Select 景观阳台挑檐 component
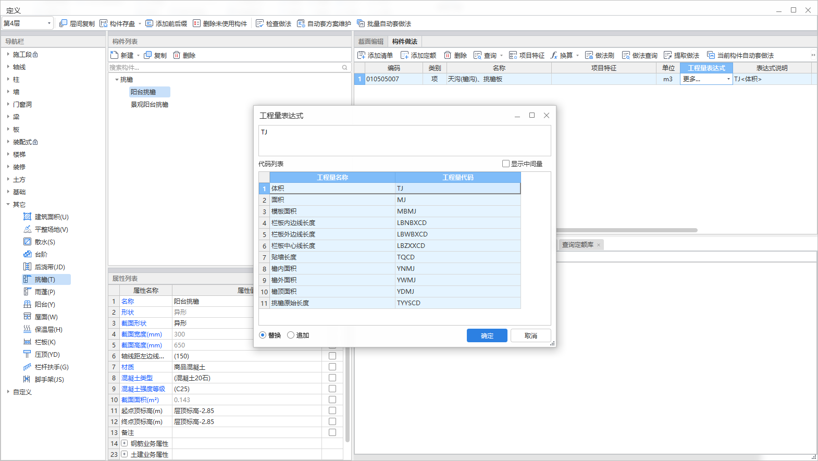This screenshot has height=461, width=818. pyautogui.click(x=150, y=105)
